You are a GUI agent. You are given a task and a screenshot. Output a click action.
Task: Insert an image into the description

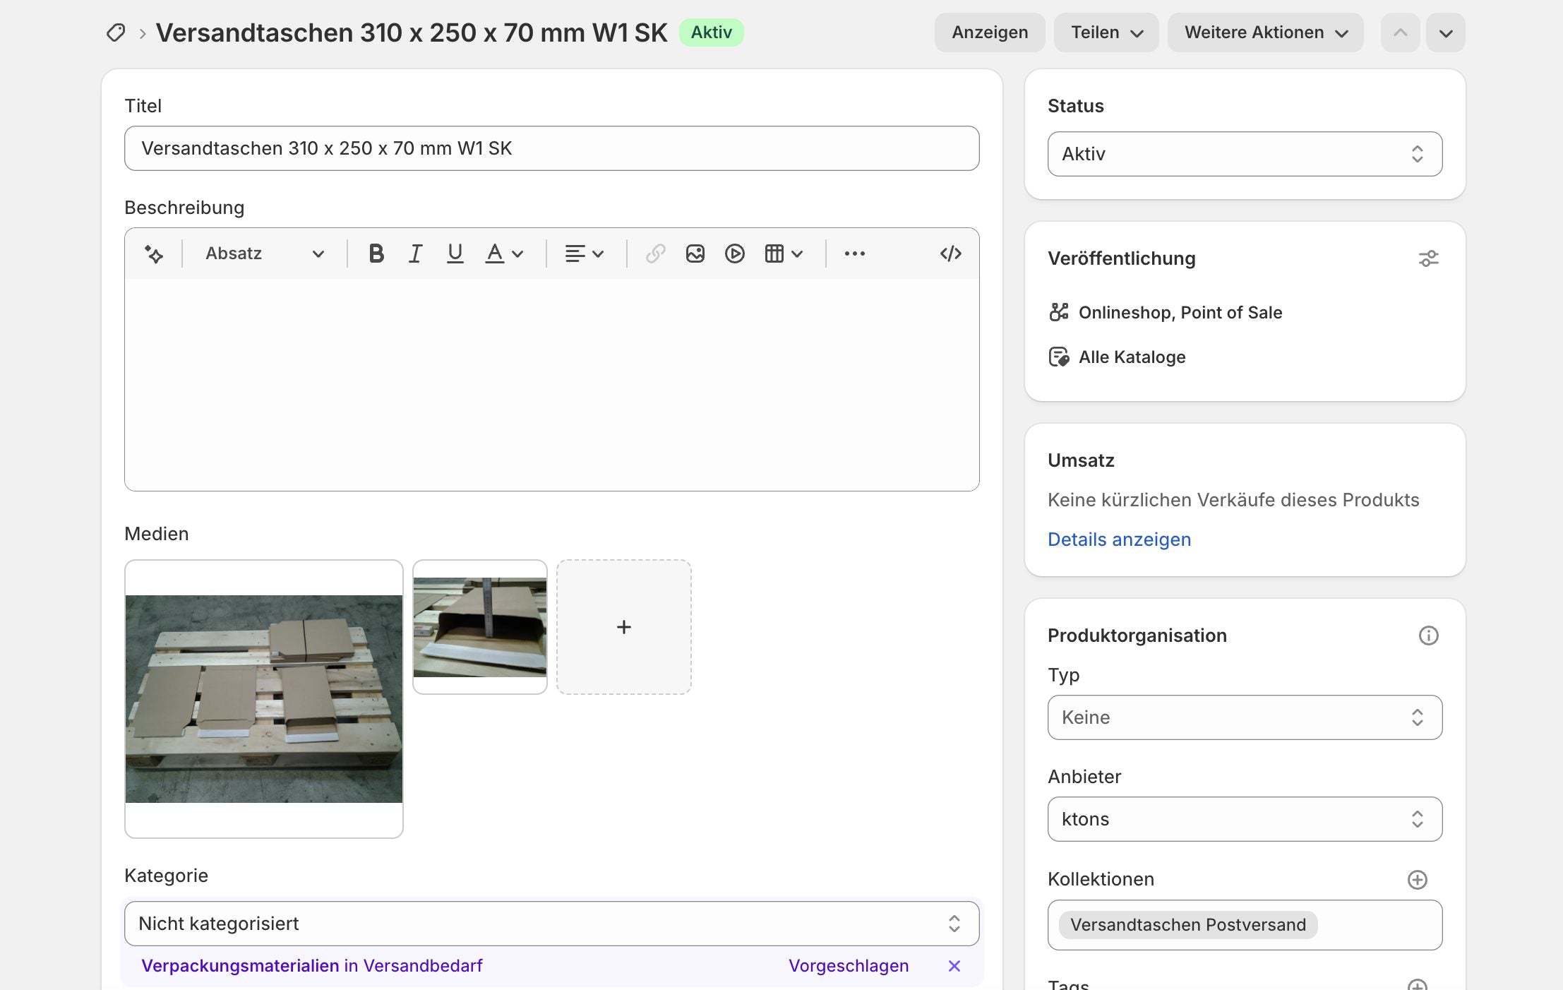click(695, 254)
